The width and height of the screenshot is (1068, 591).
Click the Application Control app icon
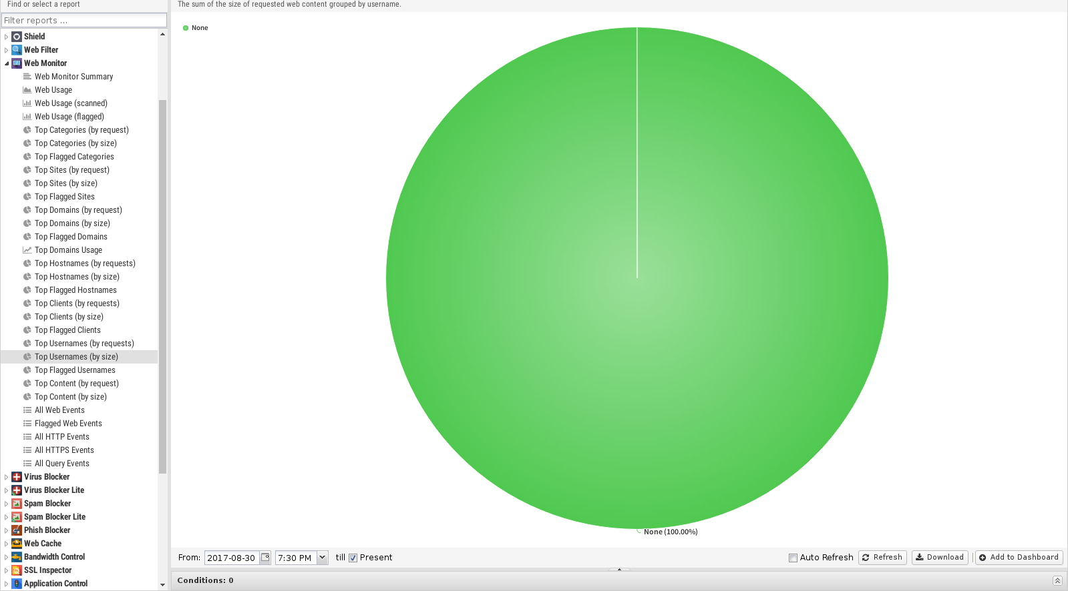(17, 584)
